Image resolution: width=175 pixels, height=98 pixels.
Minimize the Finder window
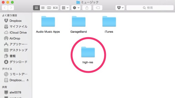pos(8,2)
